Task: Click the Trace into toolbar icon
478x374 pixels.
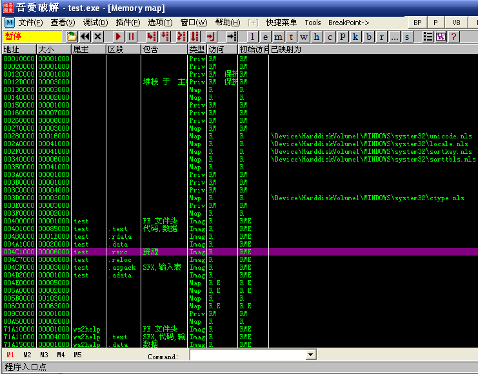Action: (181, 37)
